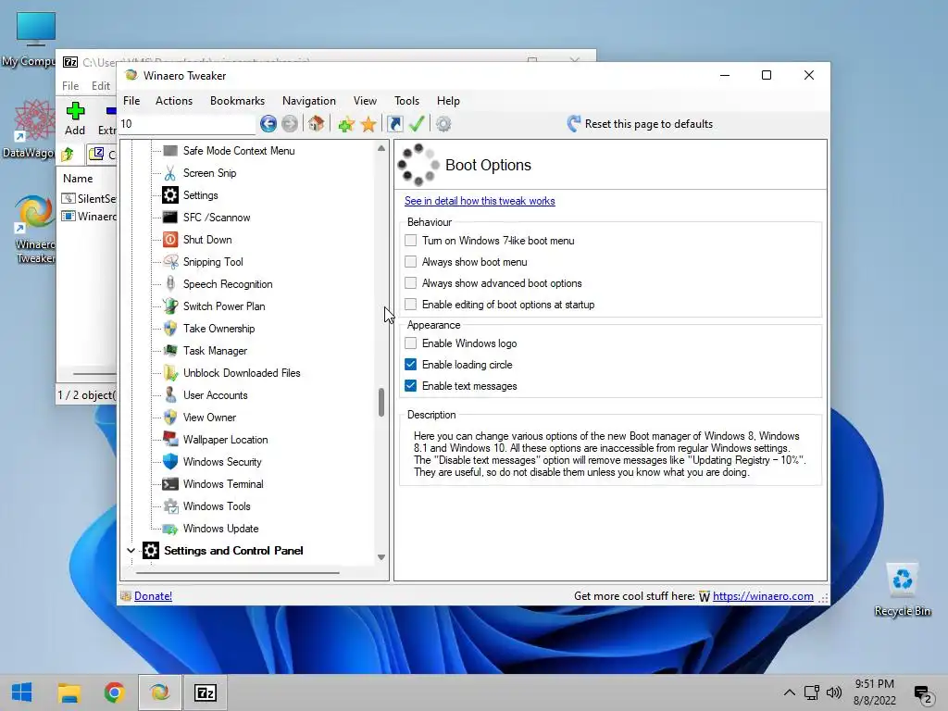Click the Switch Power Plan icon
Viewport: 948px width, 711px height.
(x=170, y=306)
